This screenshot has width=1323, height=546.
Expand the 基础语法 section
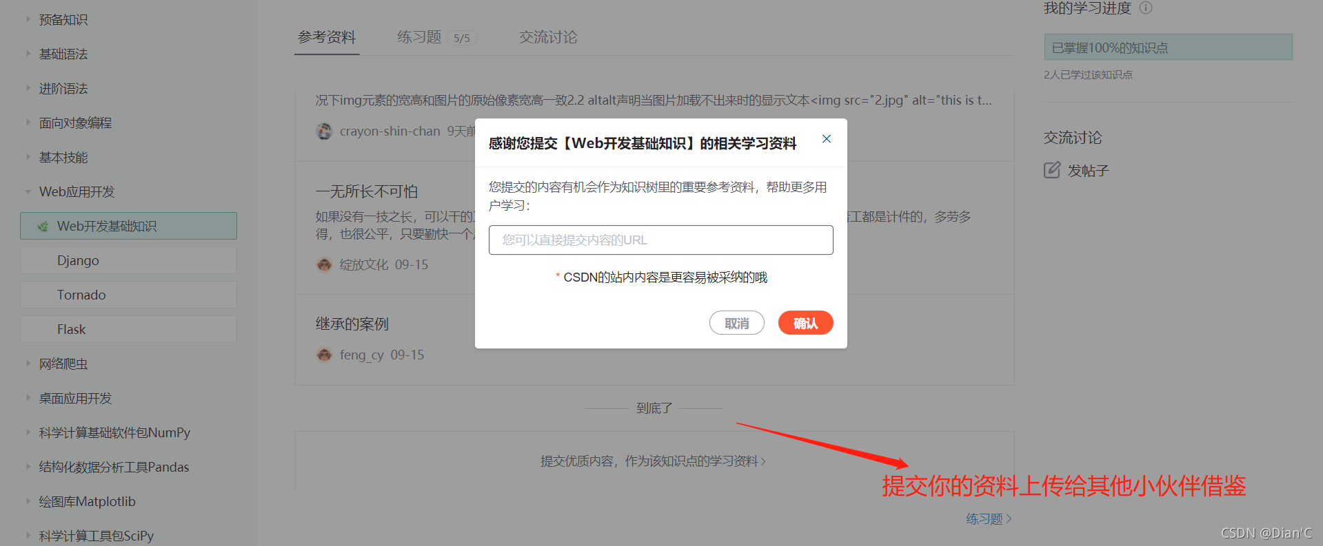tap(28, 54)
